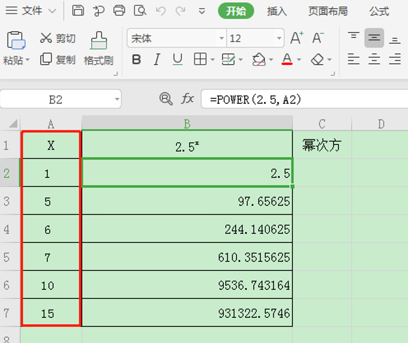Click the formula bar with =POWER(2.5,A2)
This screenshot has height=343, width=408.
304,99
